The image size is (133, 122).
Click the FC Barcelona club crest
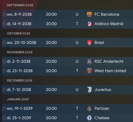[x=89, y=14]
